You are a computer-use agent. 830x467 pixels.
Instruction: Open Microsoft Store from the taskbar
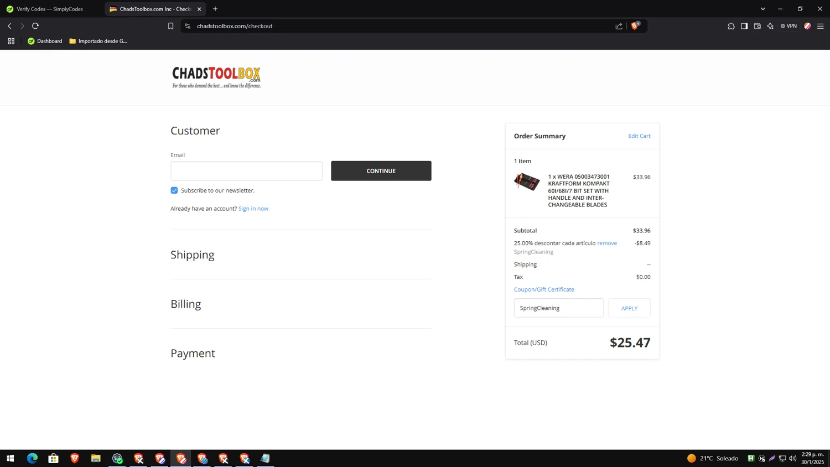53,458
